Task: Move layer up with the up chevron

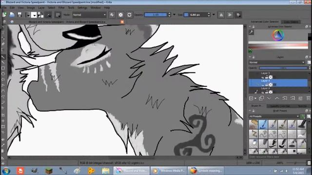Action: (x=277, y=98)
